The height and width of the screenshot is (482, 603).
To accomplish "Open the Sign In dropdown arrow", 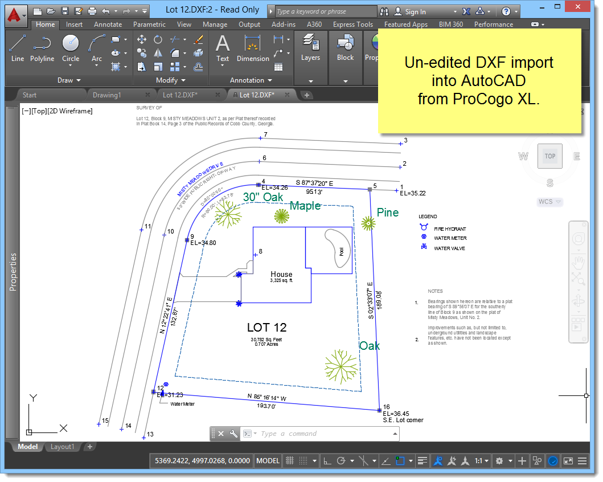I will 455,11.
